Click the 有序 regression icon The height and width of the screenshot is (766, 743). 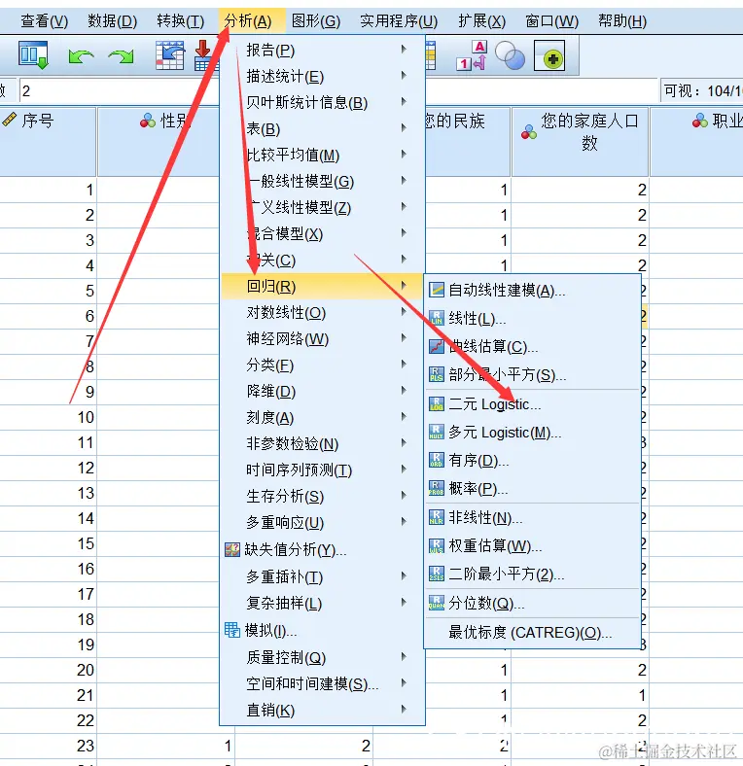[437, 460]
